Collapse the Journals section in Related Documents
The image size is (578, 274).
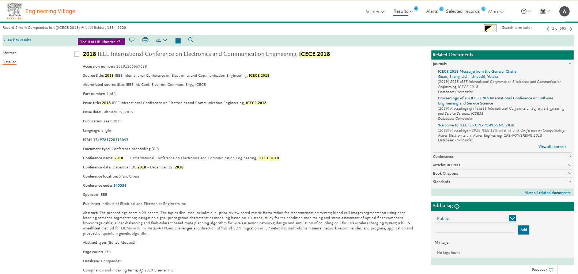pyautogui.click(x=569, y=64)
